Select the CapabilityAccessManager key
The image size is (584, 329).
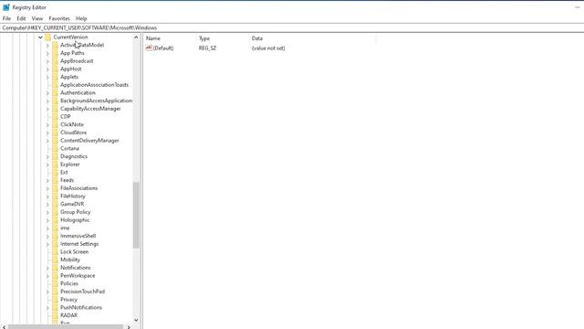tap(90, 109)
